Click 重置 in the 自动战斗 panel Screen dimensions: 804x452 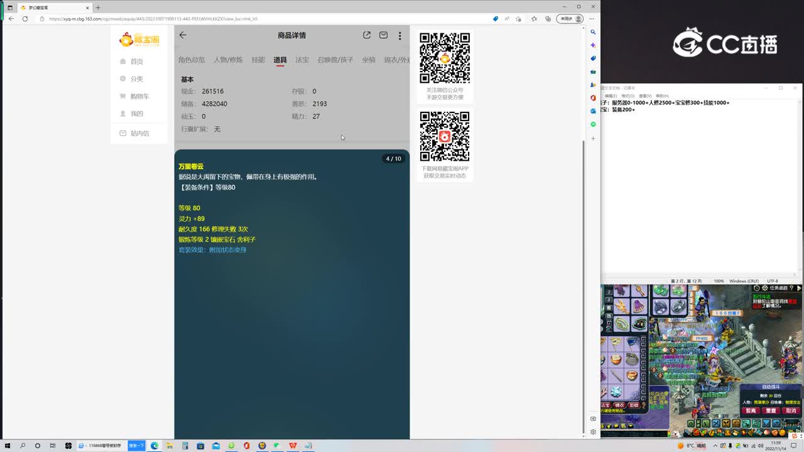click(x=771, y=410)
